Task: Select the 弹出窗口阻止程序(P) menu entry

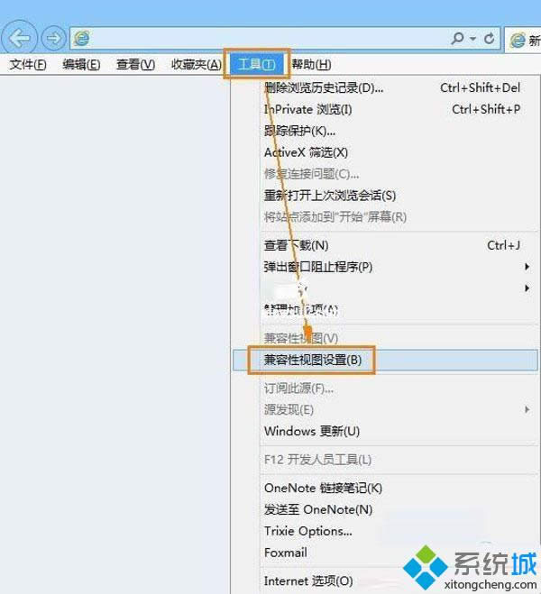Action: [385, 267]
